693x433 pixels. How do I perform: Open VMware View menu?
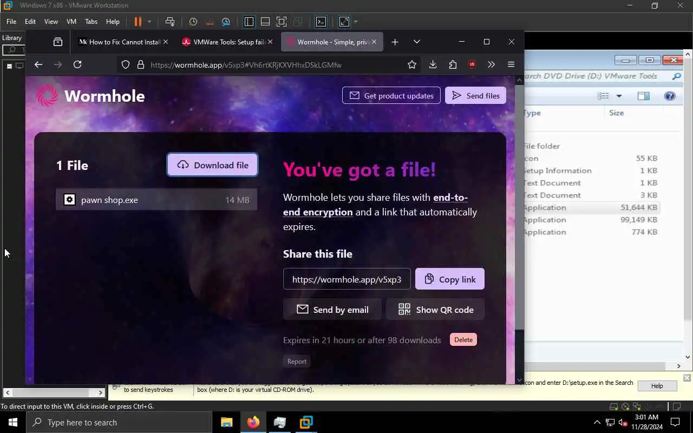point(51,22)
